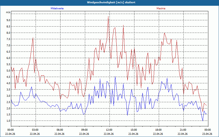Click the Mittelwerte legend label
219x137 pixels.
(57, 8)
